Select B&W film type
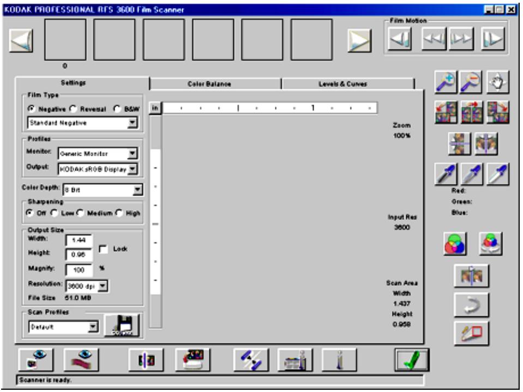This screenshot has height=392, width=523. [117, 109]
